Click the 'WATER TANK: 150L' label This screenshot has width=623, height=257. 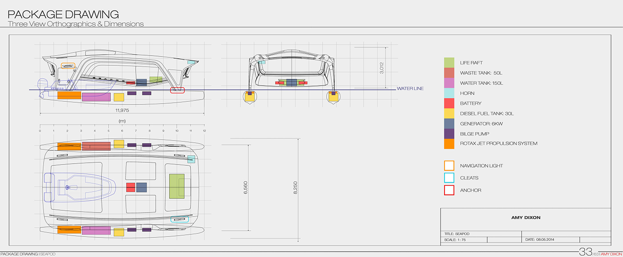pos(482,83)
